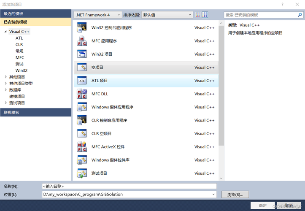Click the 名称 input field
Image resolution: width=305 pixels, height=211 pixels.
point(129,186)
